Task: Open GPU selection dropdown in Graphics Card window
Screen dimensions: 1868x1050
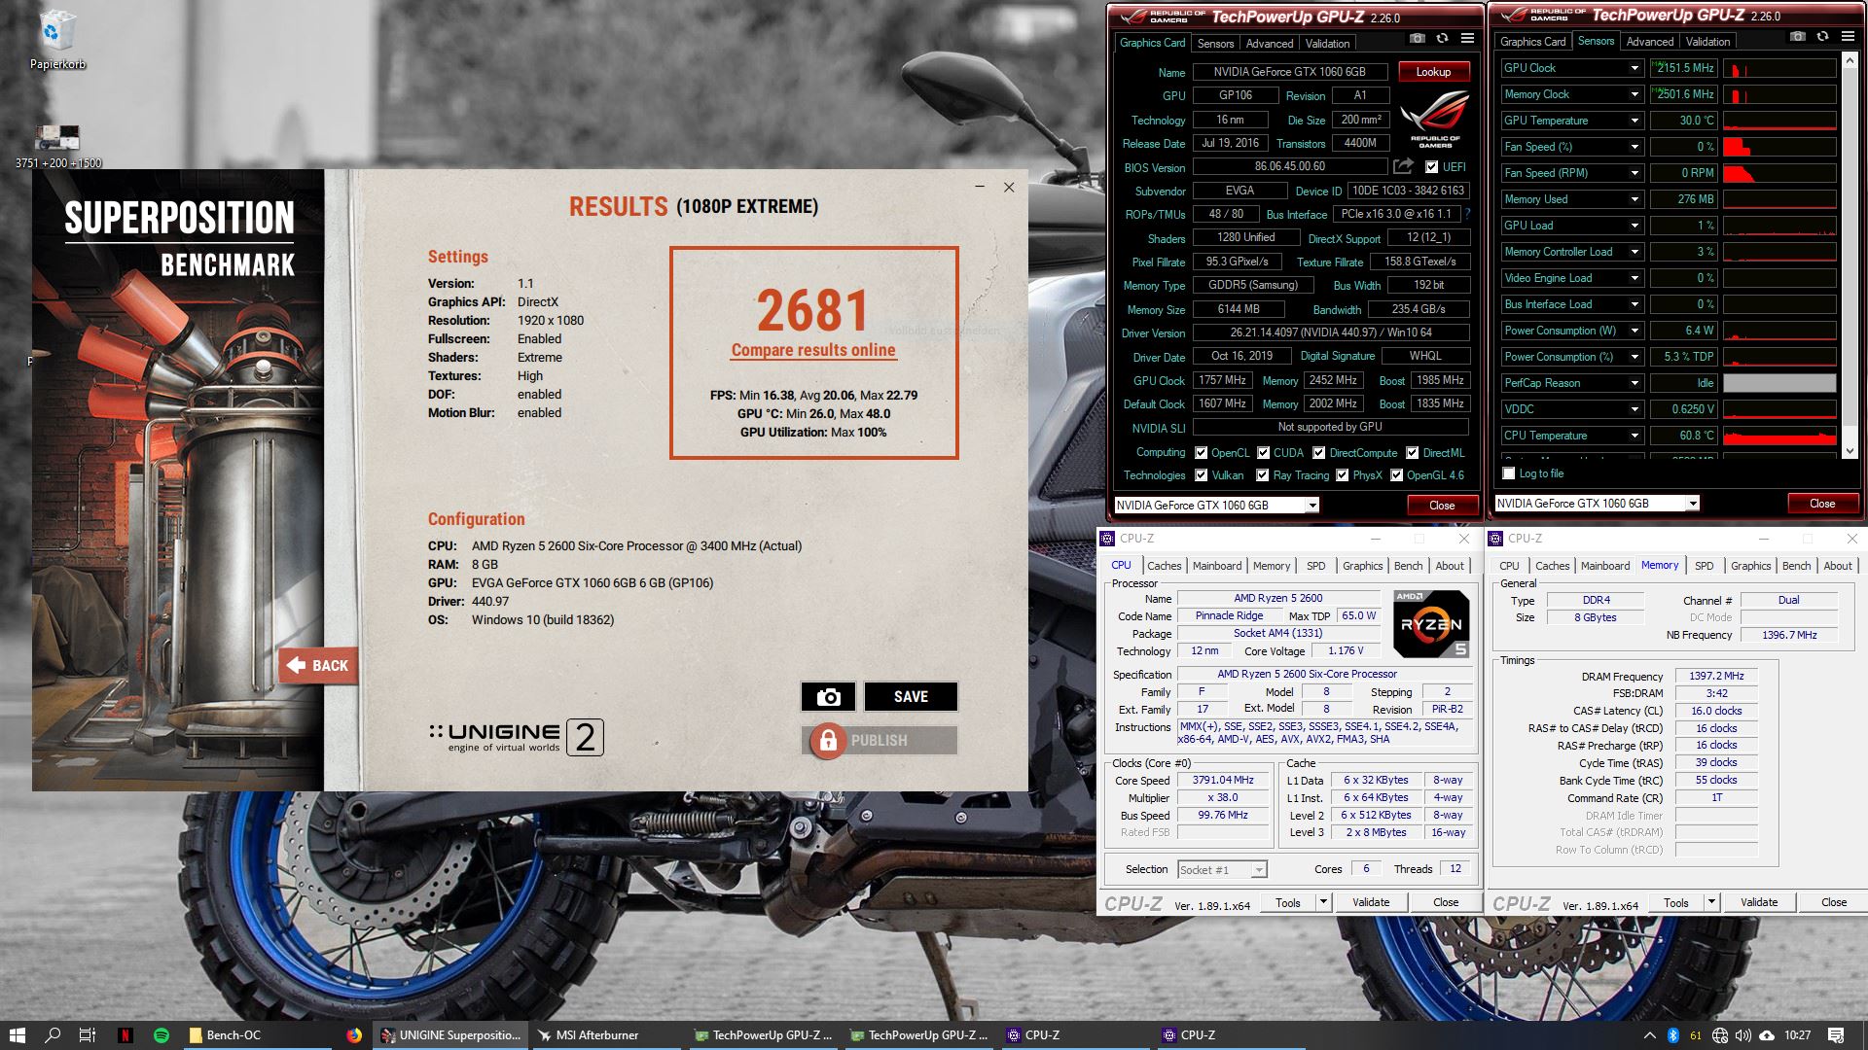Action: point(1311,506)
